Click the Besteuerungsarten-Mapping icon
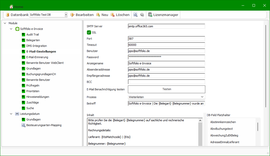270x156 pixels. [x=23, y=125]
